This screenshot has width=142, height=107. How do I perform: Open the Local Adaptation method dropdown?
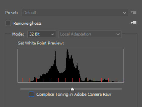(x=90, y=34)
